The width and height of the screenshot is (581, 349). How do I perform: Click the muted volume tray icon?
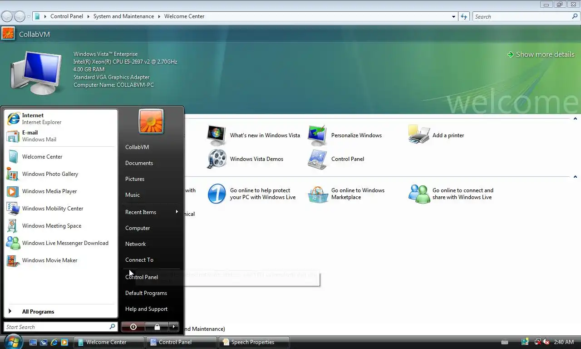(x=546, y=342)
